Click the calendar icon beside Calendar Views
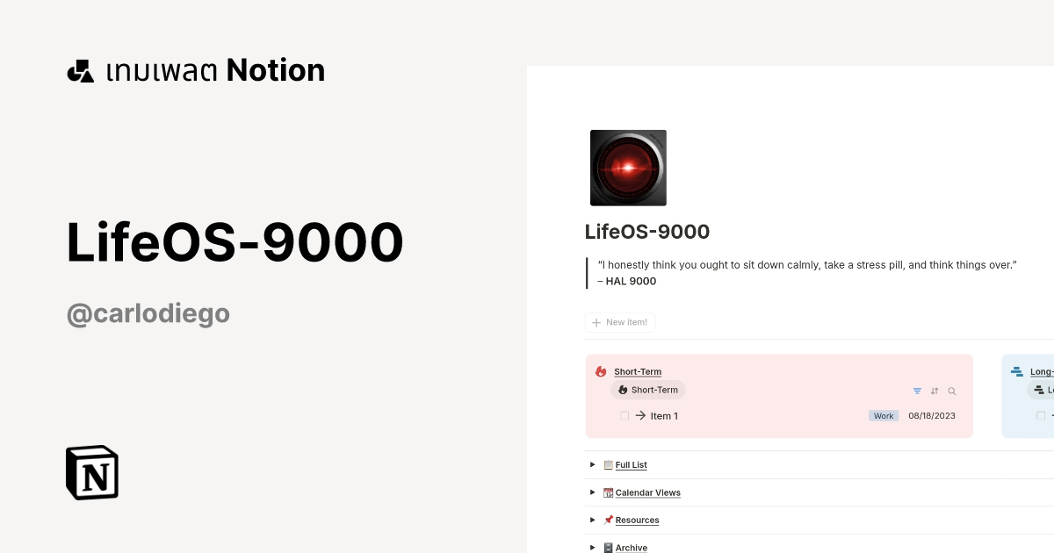The width and height of the screenshot is (1054, 553). pos(608,492)
